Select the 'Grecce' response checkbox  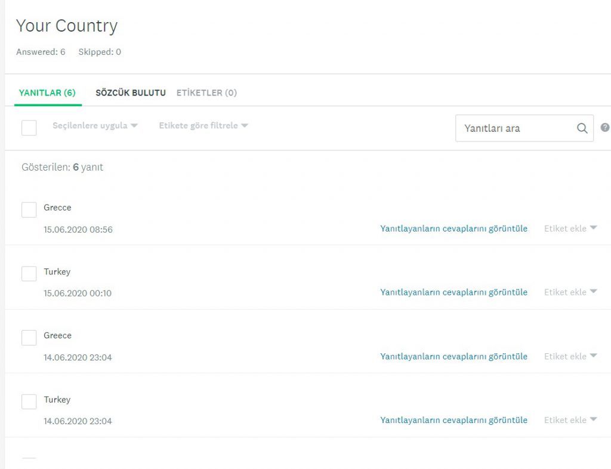pos(29,209)
